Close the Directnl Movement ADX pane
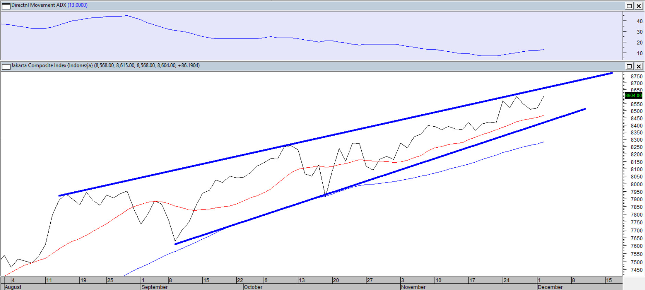 tap(639, 6)
